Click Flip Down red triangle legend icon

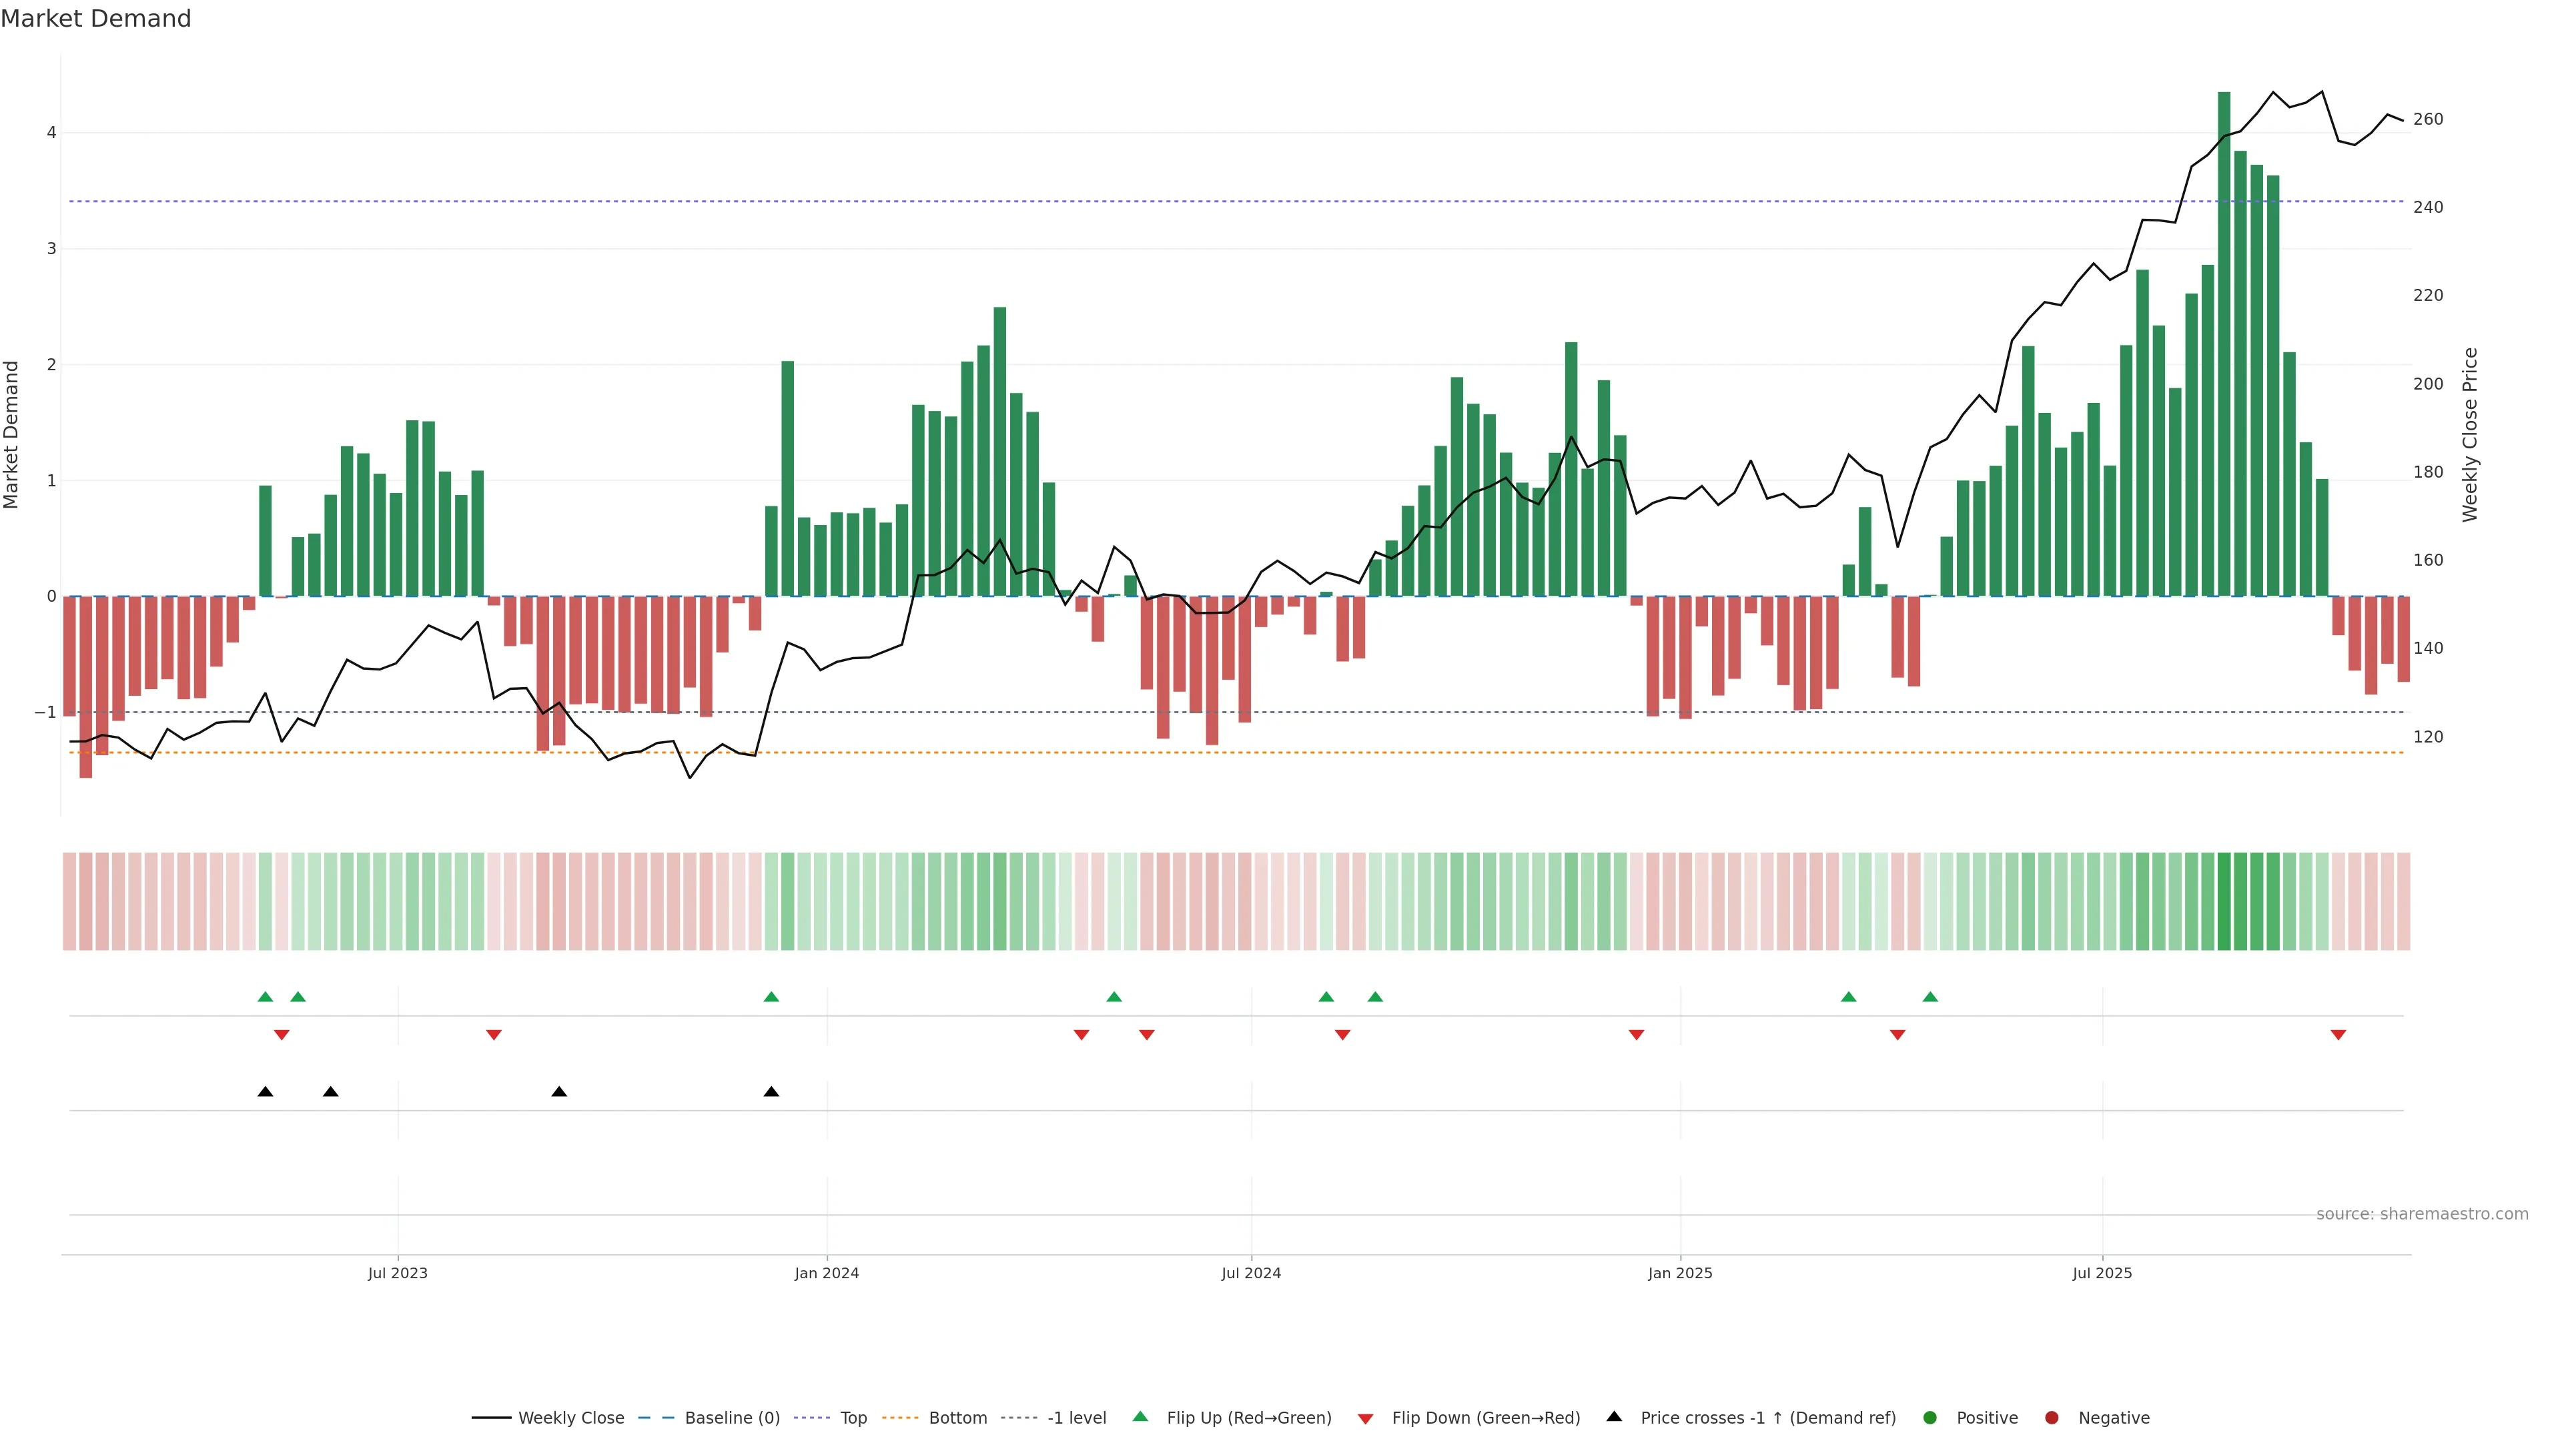pyautogui.click(x=1366, y=1419)
